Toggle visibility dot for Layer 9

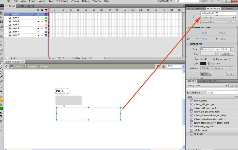(38, 18)
